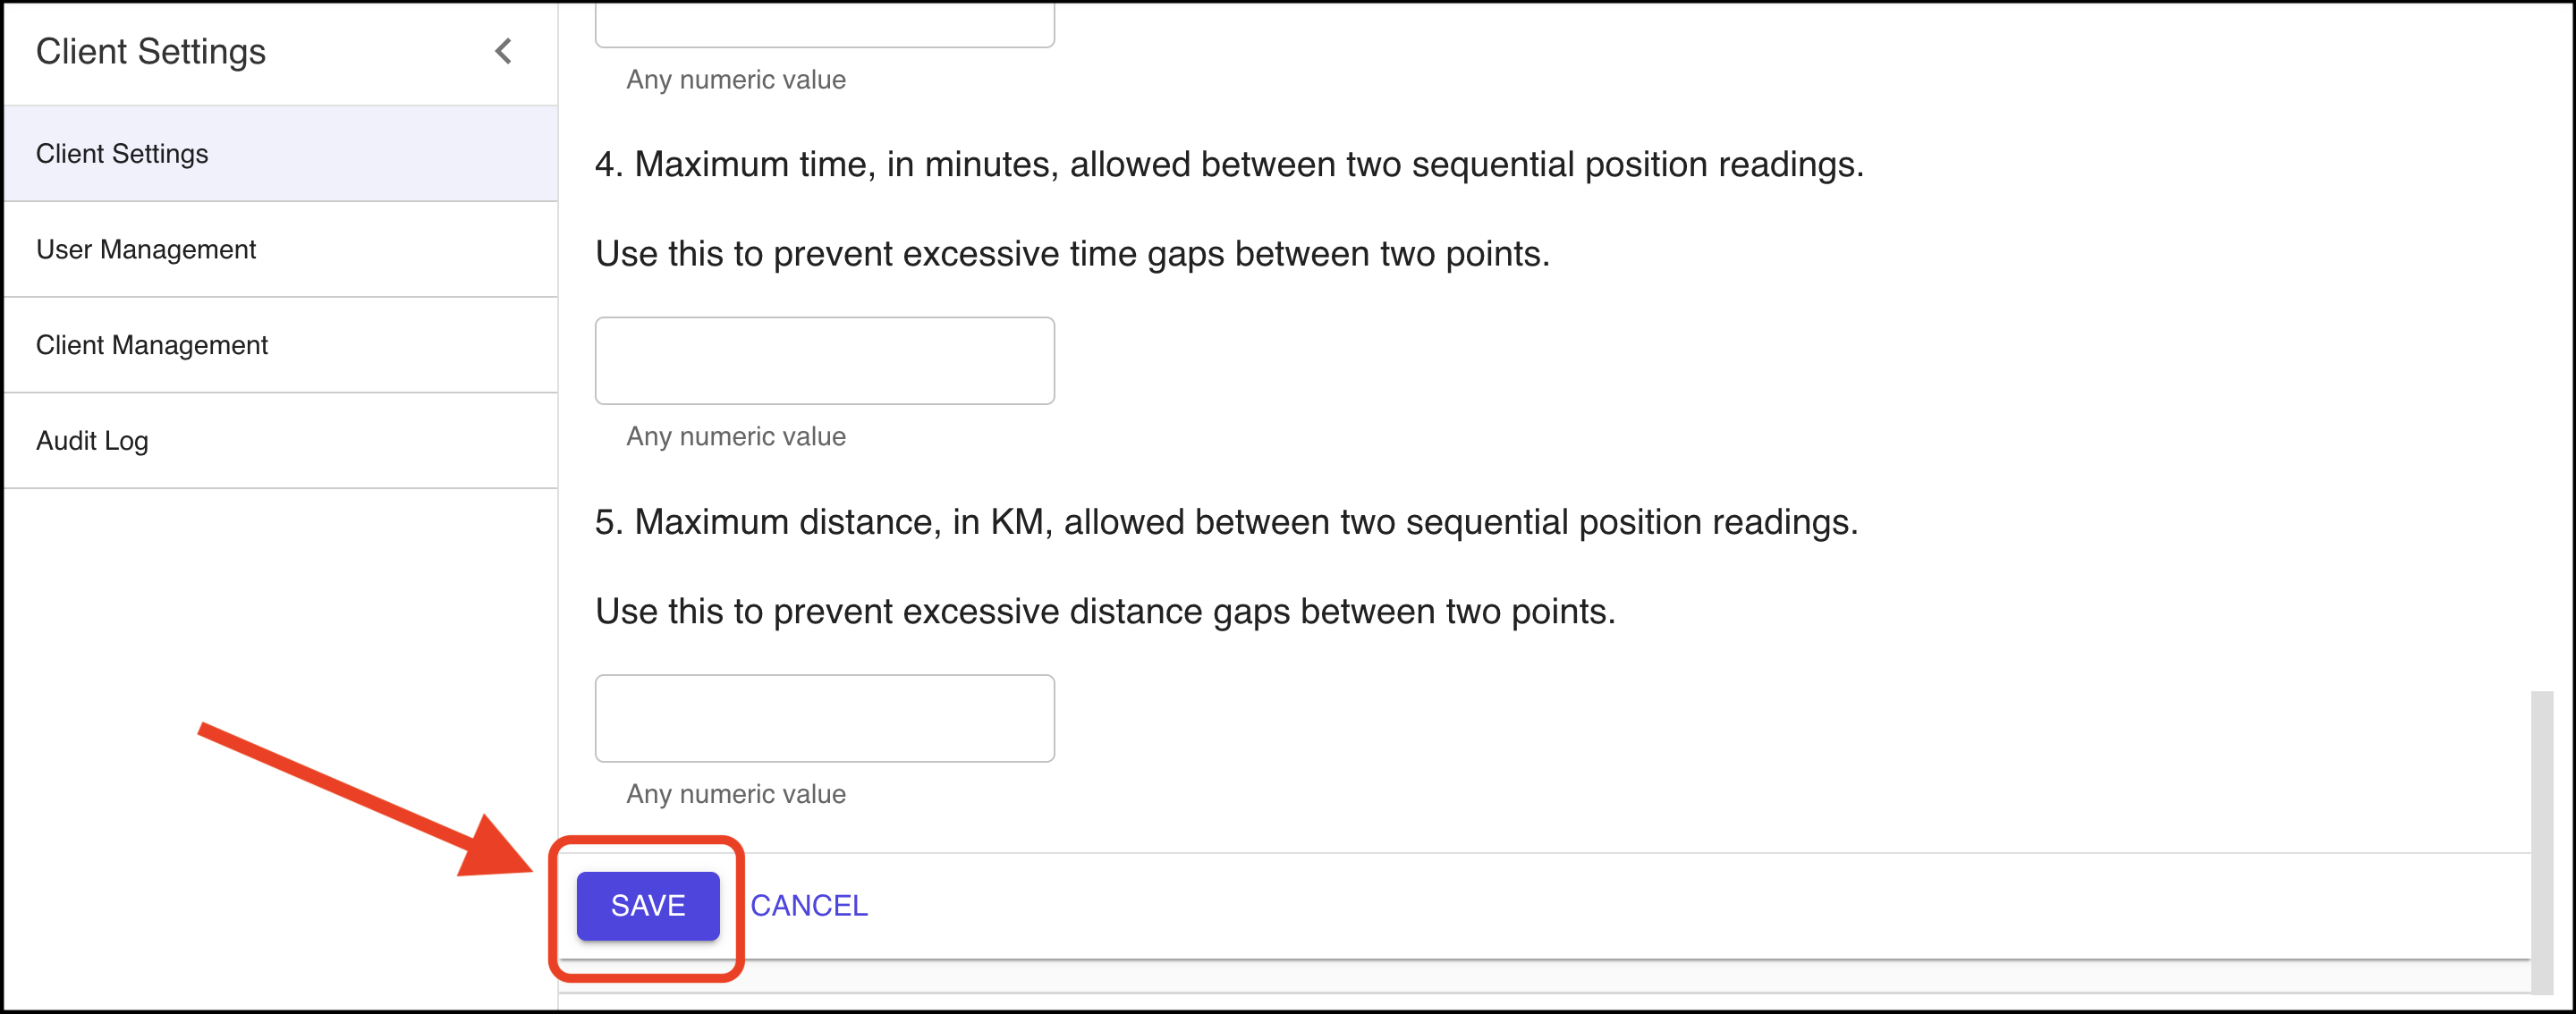This screenshot has height=1014, width=2576.
Task: Focus the maximum distance in KM field
Action: point(824,718)
